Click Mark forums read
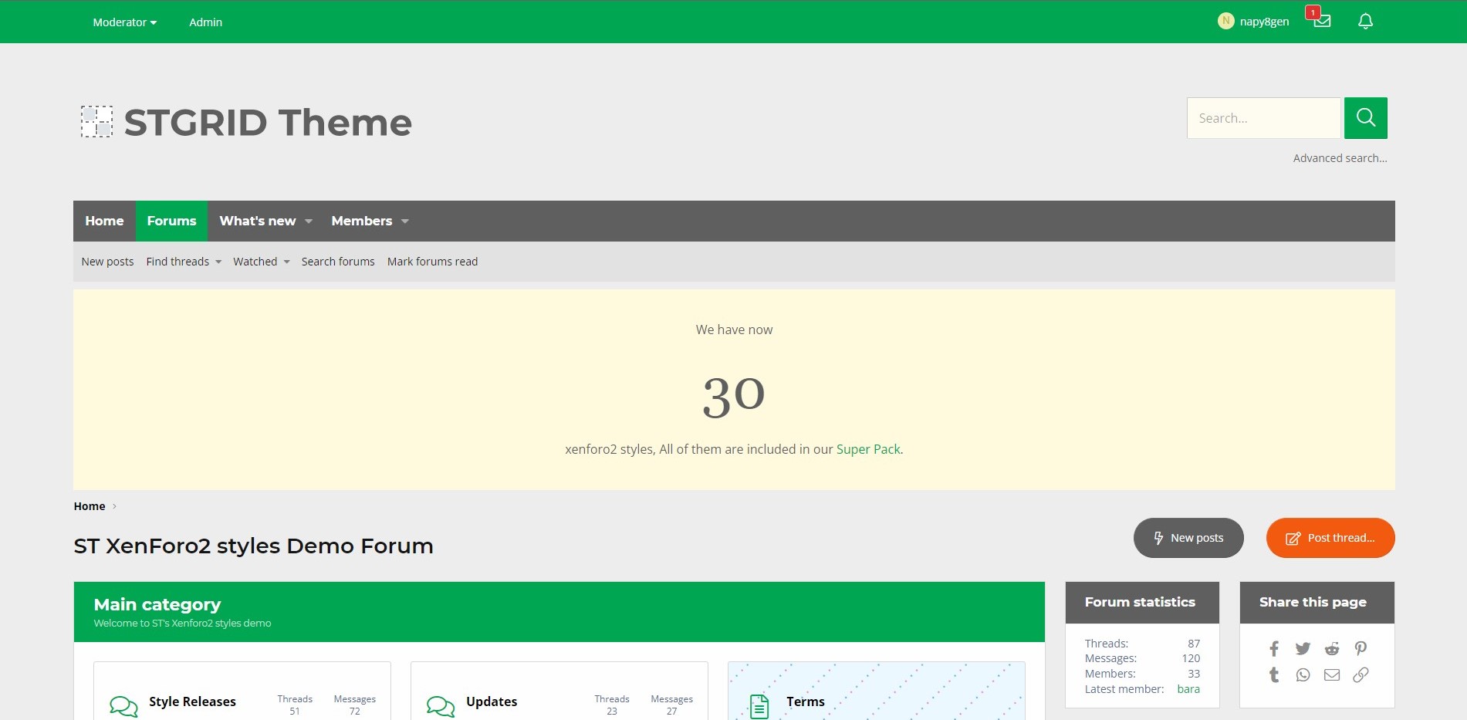Viewport: 1467px width, 720px height. coord(432,262)
